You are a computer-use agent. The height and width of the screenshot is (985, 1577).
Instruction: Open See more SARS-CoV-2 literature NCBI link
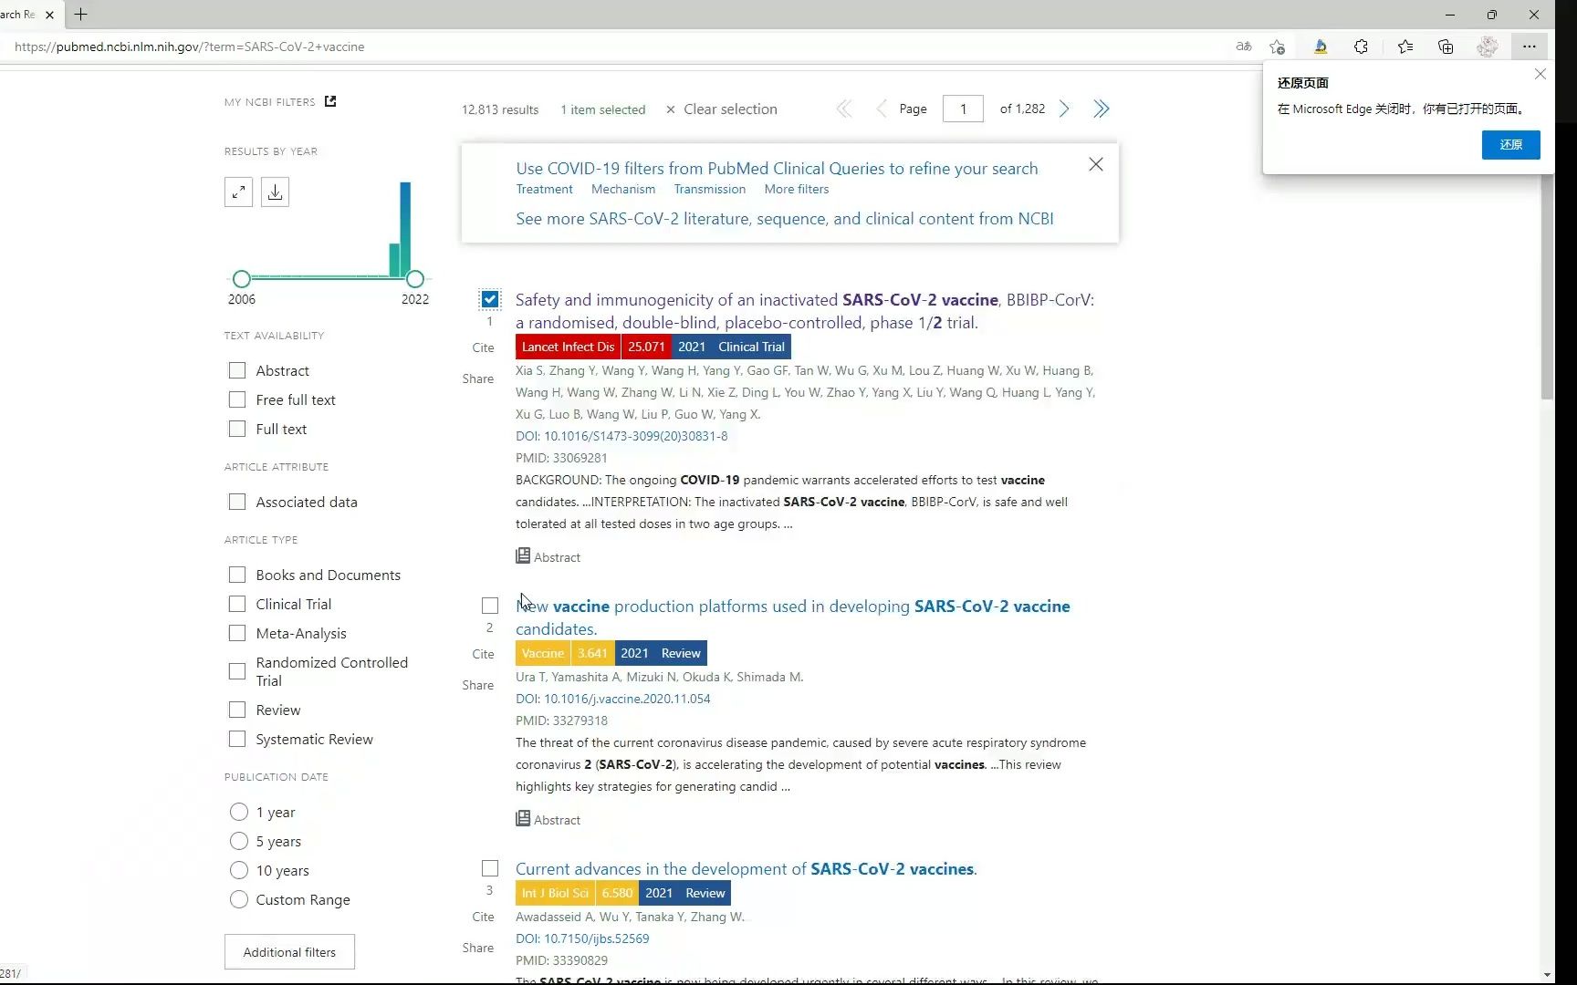[x=785, y=219]
